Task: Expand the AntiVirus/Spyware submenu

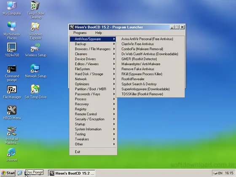Action: click(x=93, y=39)
